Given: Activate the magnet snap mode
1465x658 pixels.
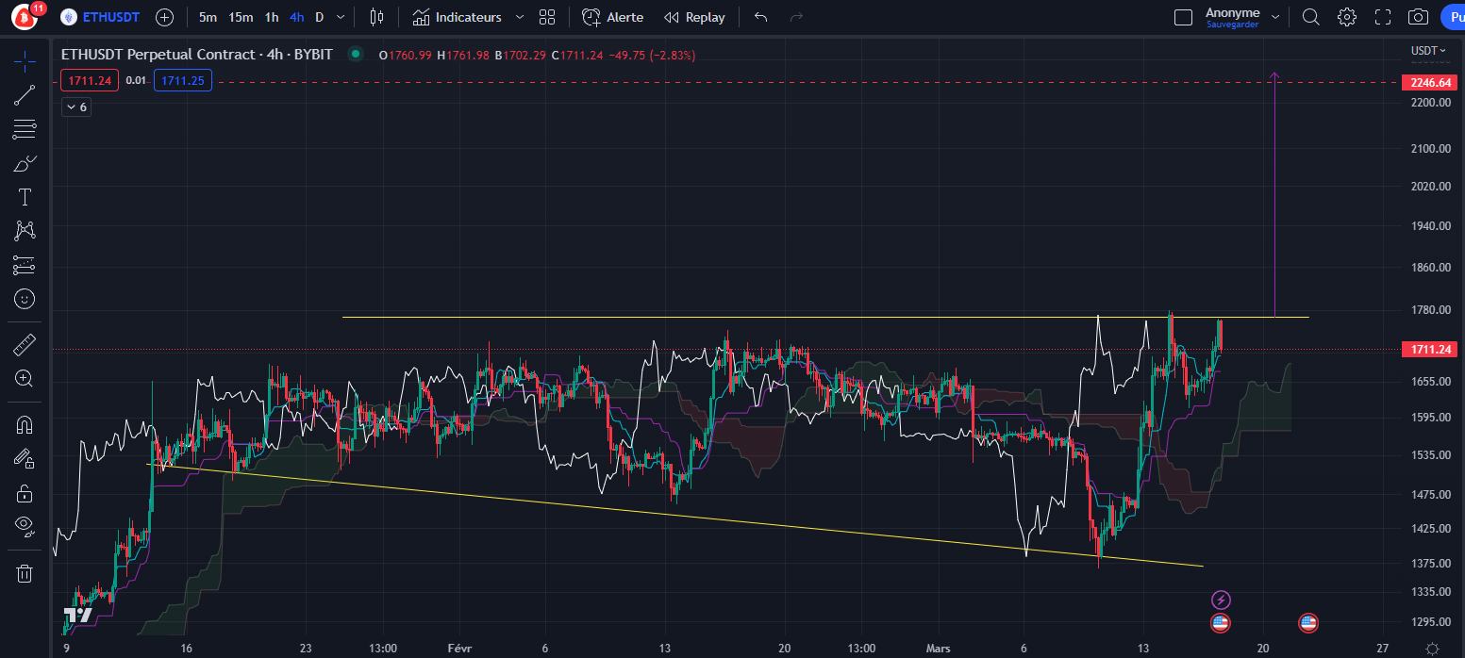Looking at the screenshot, I should (x=25, y=424).
